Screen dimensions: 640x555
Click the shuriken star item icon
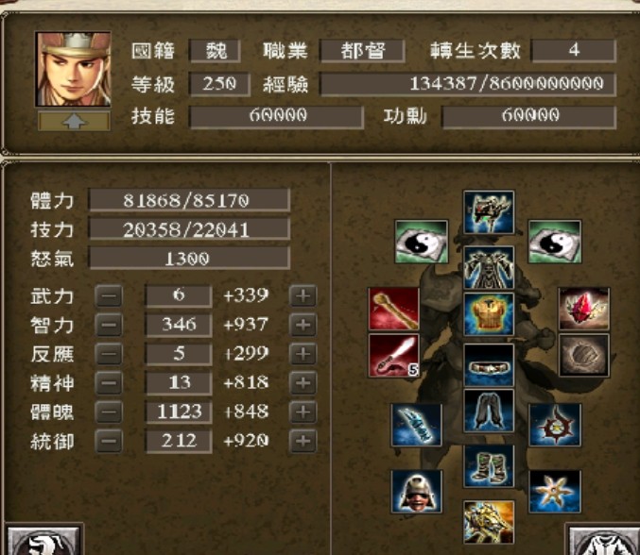click(555, 491)
